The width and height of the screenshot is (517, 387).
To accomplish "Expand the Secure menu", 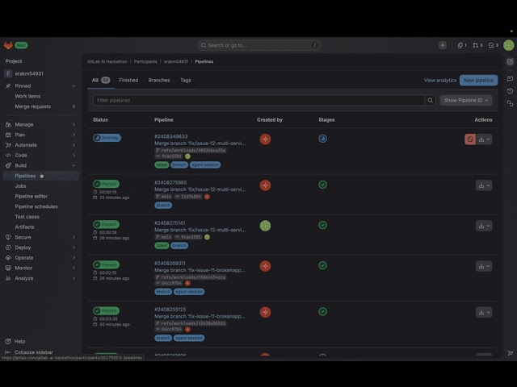I will tap(40, 237).
